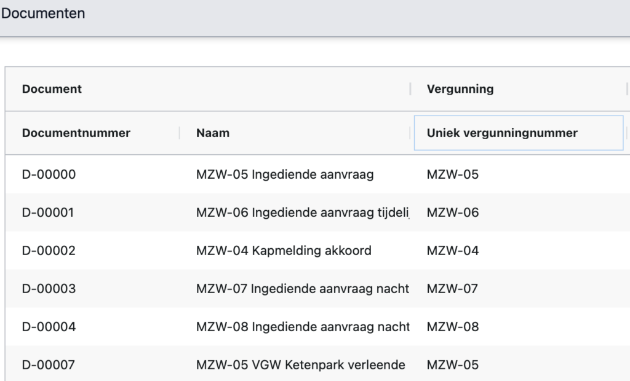Click document number D-00002
The width and height of the screenshot is (630, 381).
click(x=49, y=251)
